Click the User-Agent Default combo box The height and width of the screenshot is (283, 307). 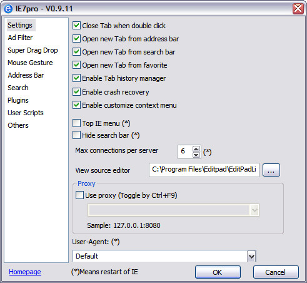click(164, 256)
